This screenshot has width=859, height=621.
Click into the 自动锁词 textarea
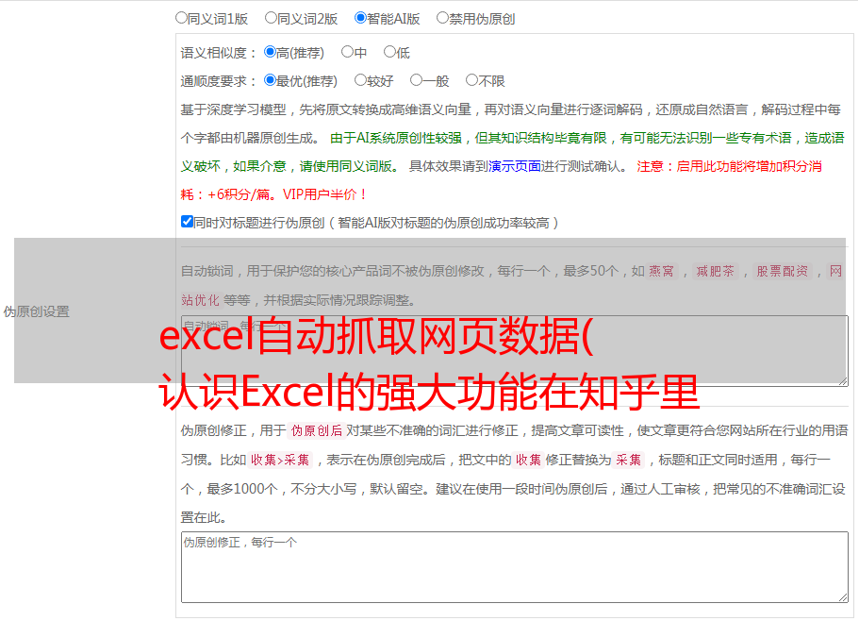[515, 351]
